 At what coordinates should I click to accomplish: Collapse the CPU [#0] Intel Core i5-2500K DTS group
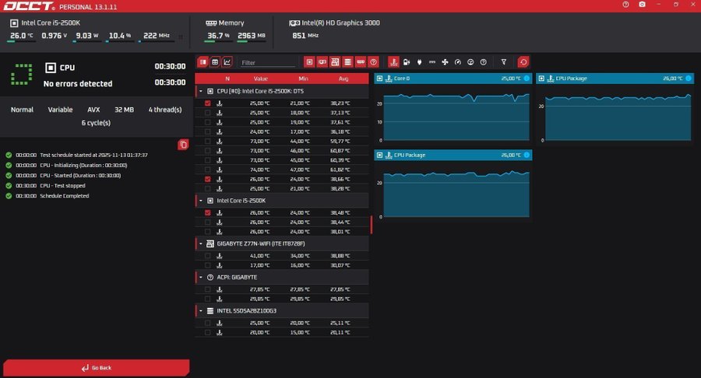pyautogui.click(x=200, y=91)
